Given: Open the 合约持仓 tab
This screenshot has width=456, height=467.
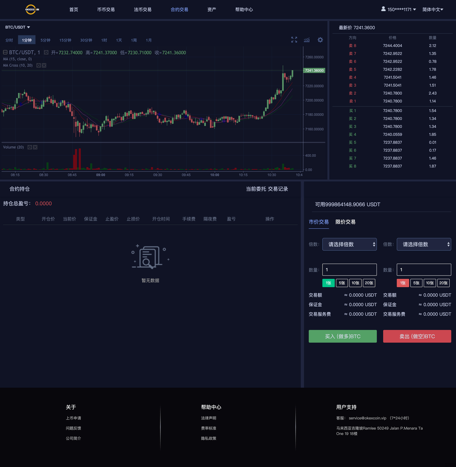Looking at the screenshot, I should coord(19,189).
